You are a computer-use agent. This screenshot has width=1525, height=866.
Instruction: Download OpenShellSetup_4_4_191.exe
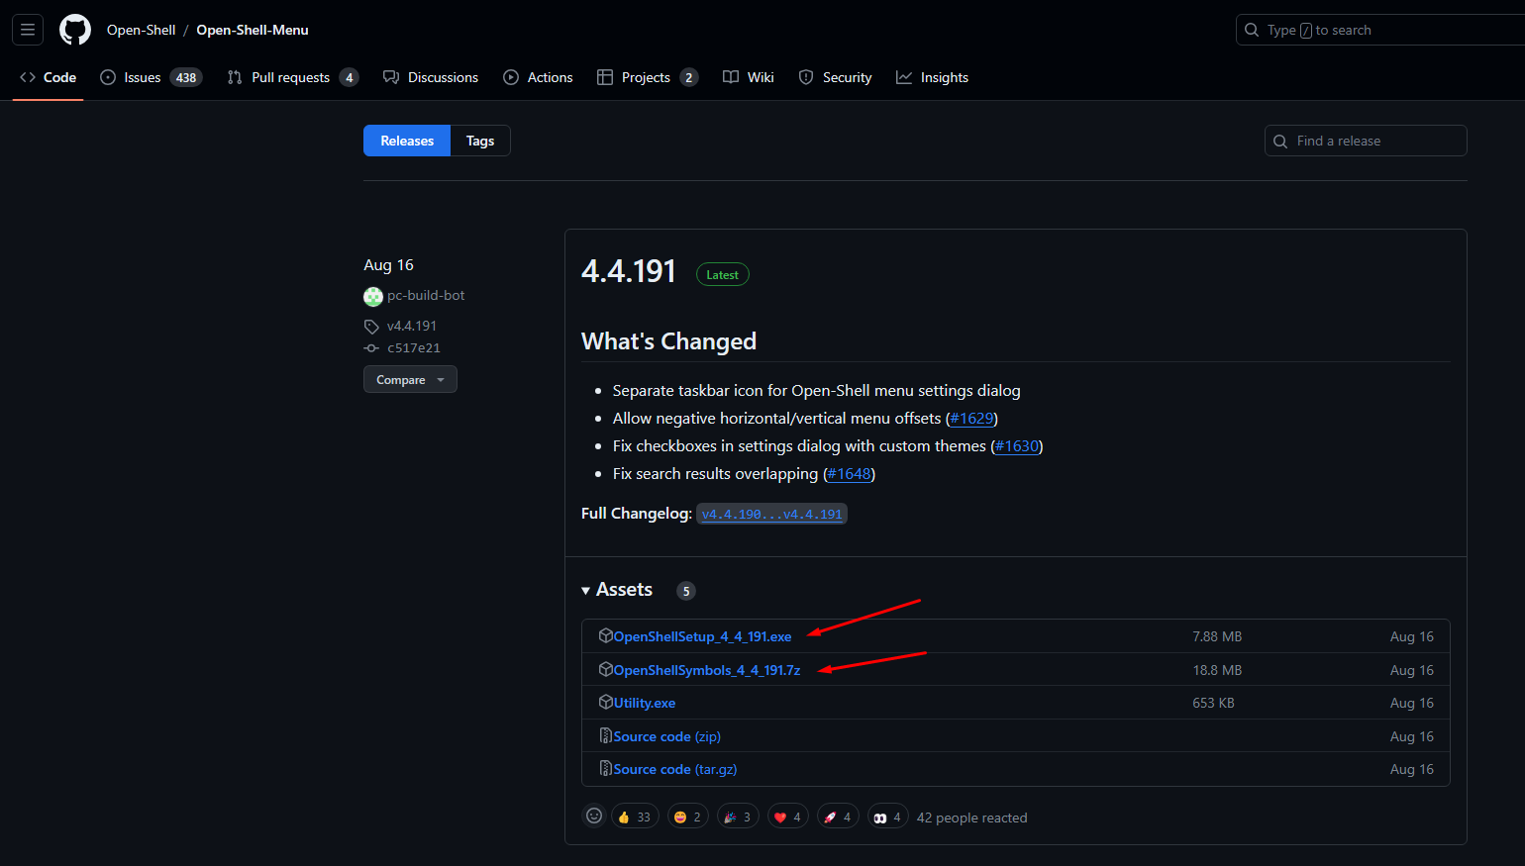[x=702, y=636]
